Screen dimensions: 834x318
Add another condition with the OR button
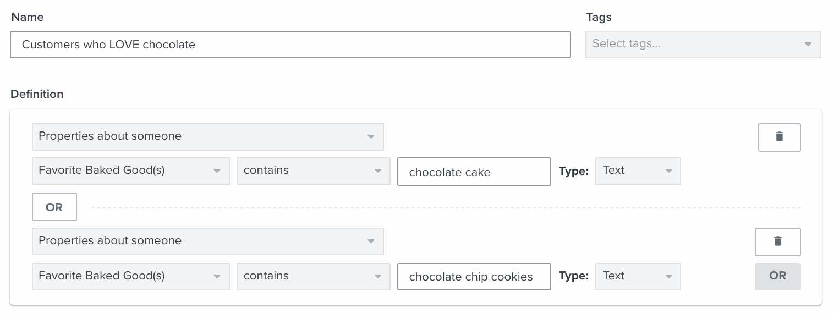[x=777, y=276]
